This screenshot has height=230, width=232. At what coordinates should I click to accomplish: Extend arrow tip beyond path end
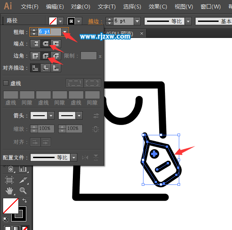pyautogui.click(x=35, y=142)
